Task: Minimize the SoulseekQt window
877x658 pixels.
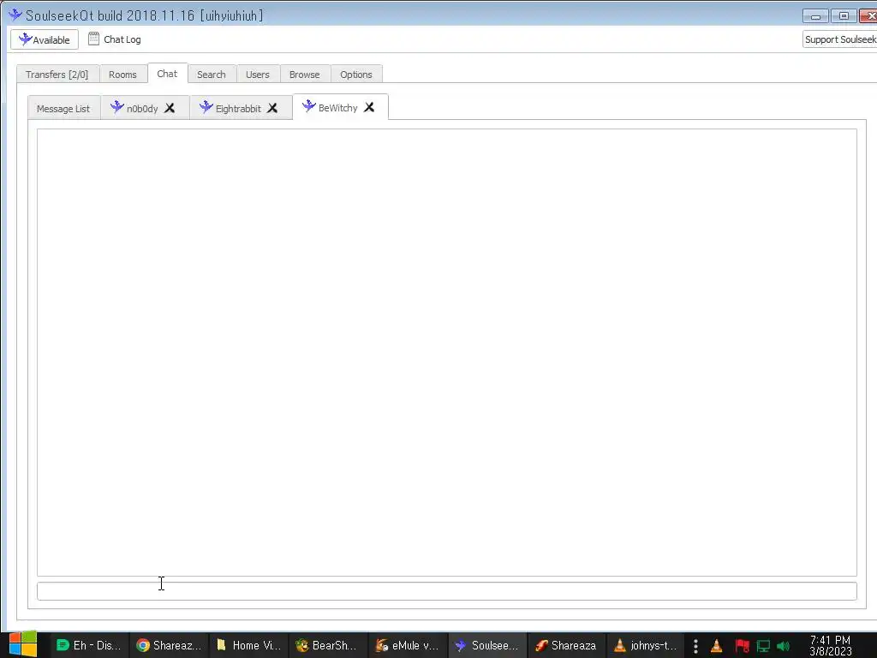Action: click(815, 15)
